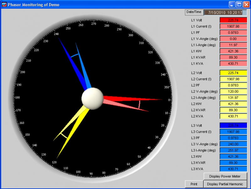The height and width of the screenshot is (189, 251).
Task: Click the L3 I-Angle value 251.97
Action: coord(233,151)
